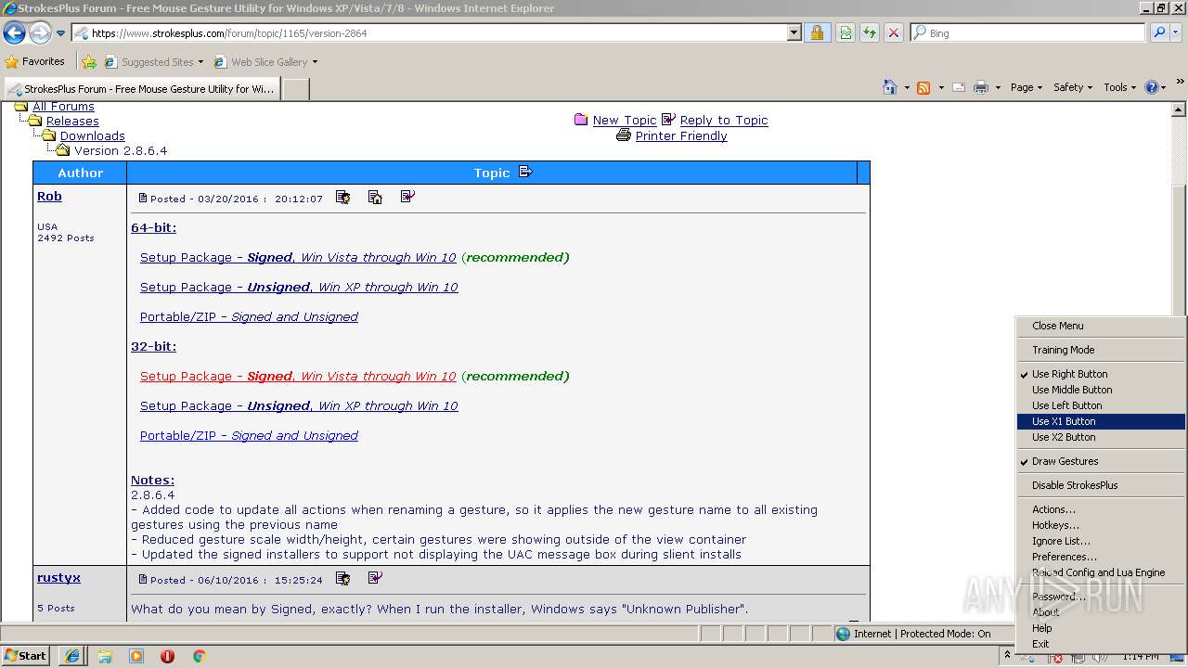Image resolution: width=1188 pixels, height=668 pixels.
Task: Click the Compatibility View icon
Action: [846, 32]
